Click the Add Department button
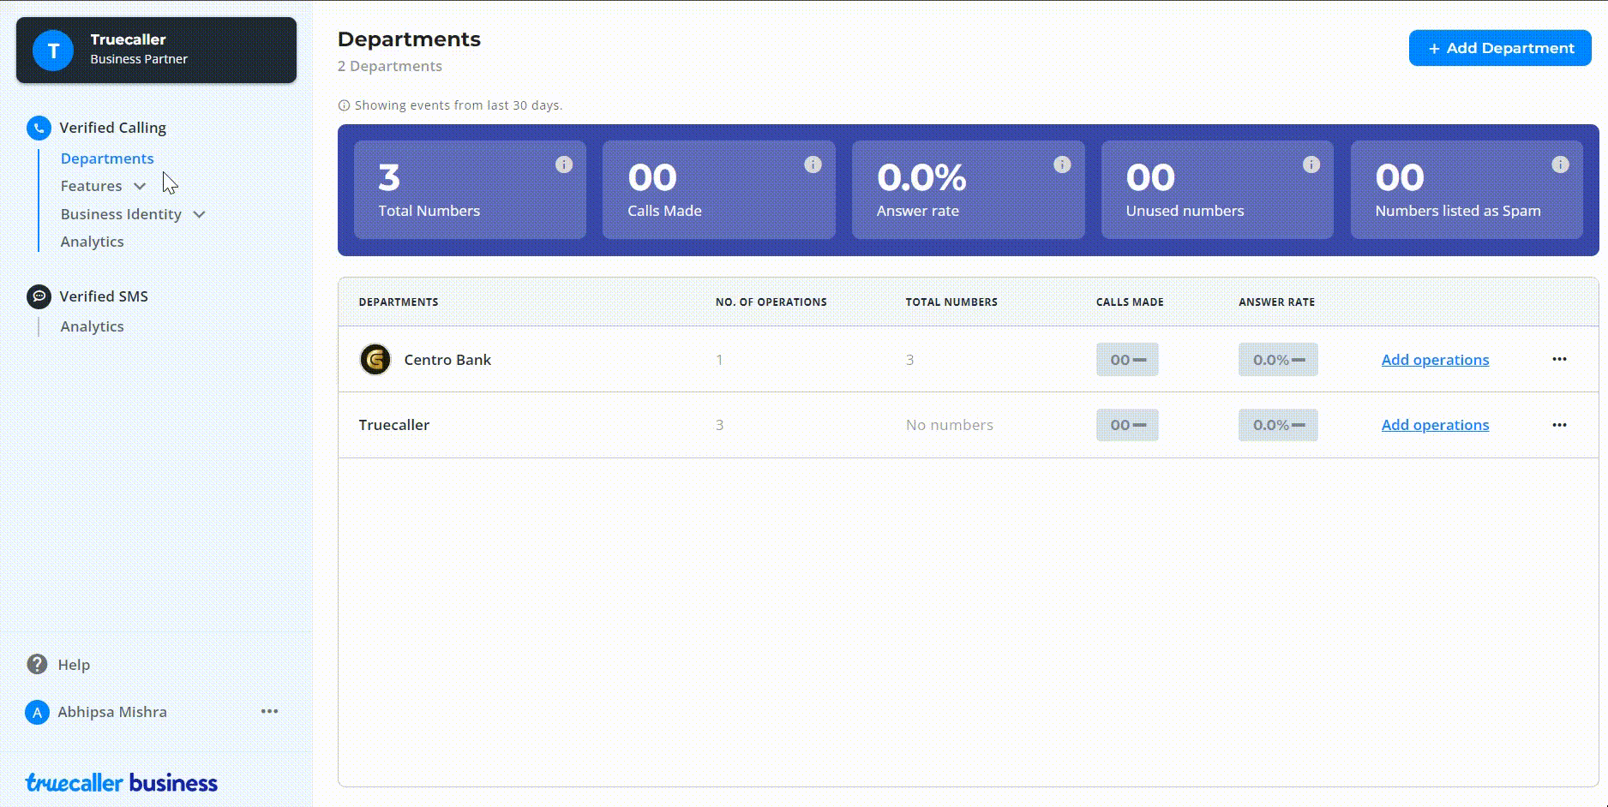Image resolution: width=1608 pixels, height=807 pixels. point(1499,48)
